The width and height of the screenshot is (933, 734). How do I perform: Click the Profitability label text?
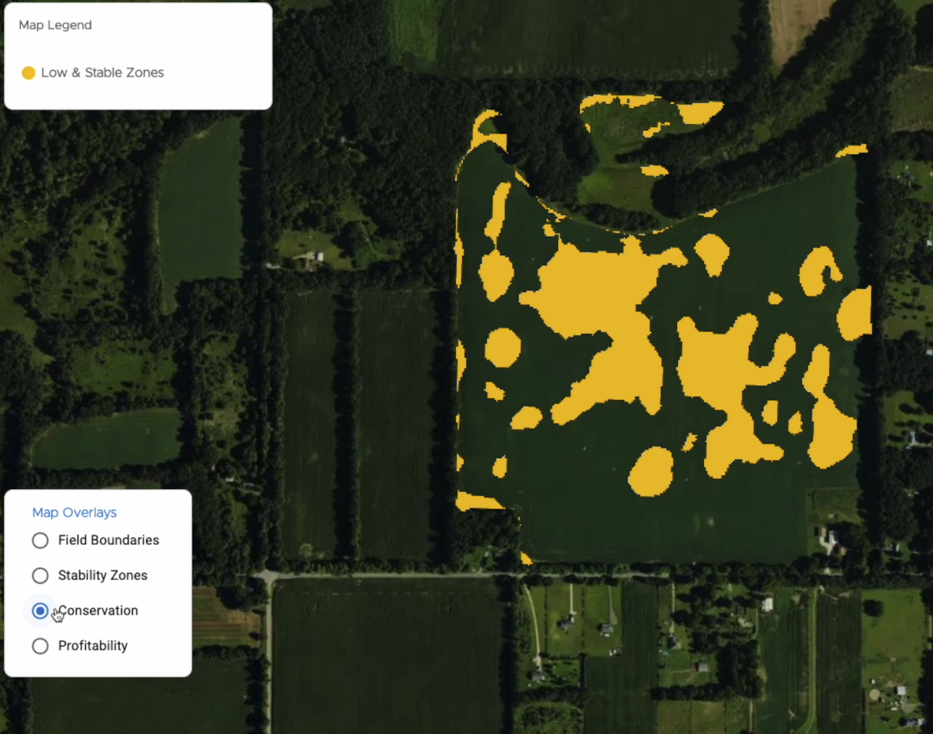93,646
